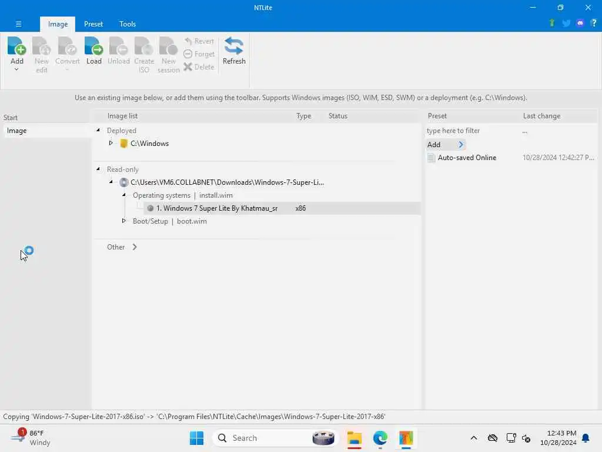Open the Discord link icon

coord(580,23)
